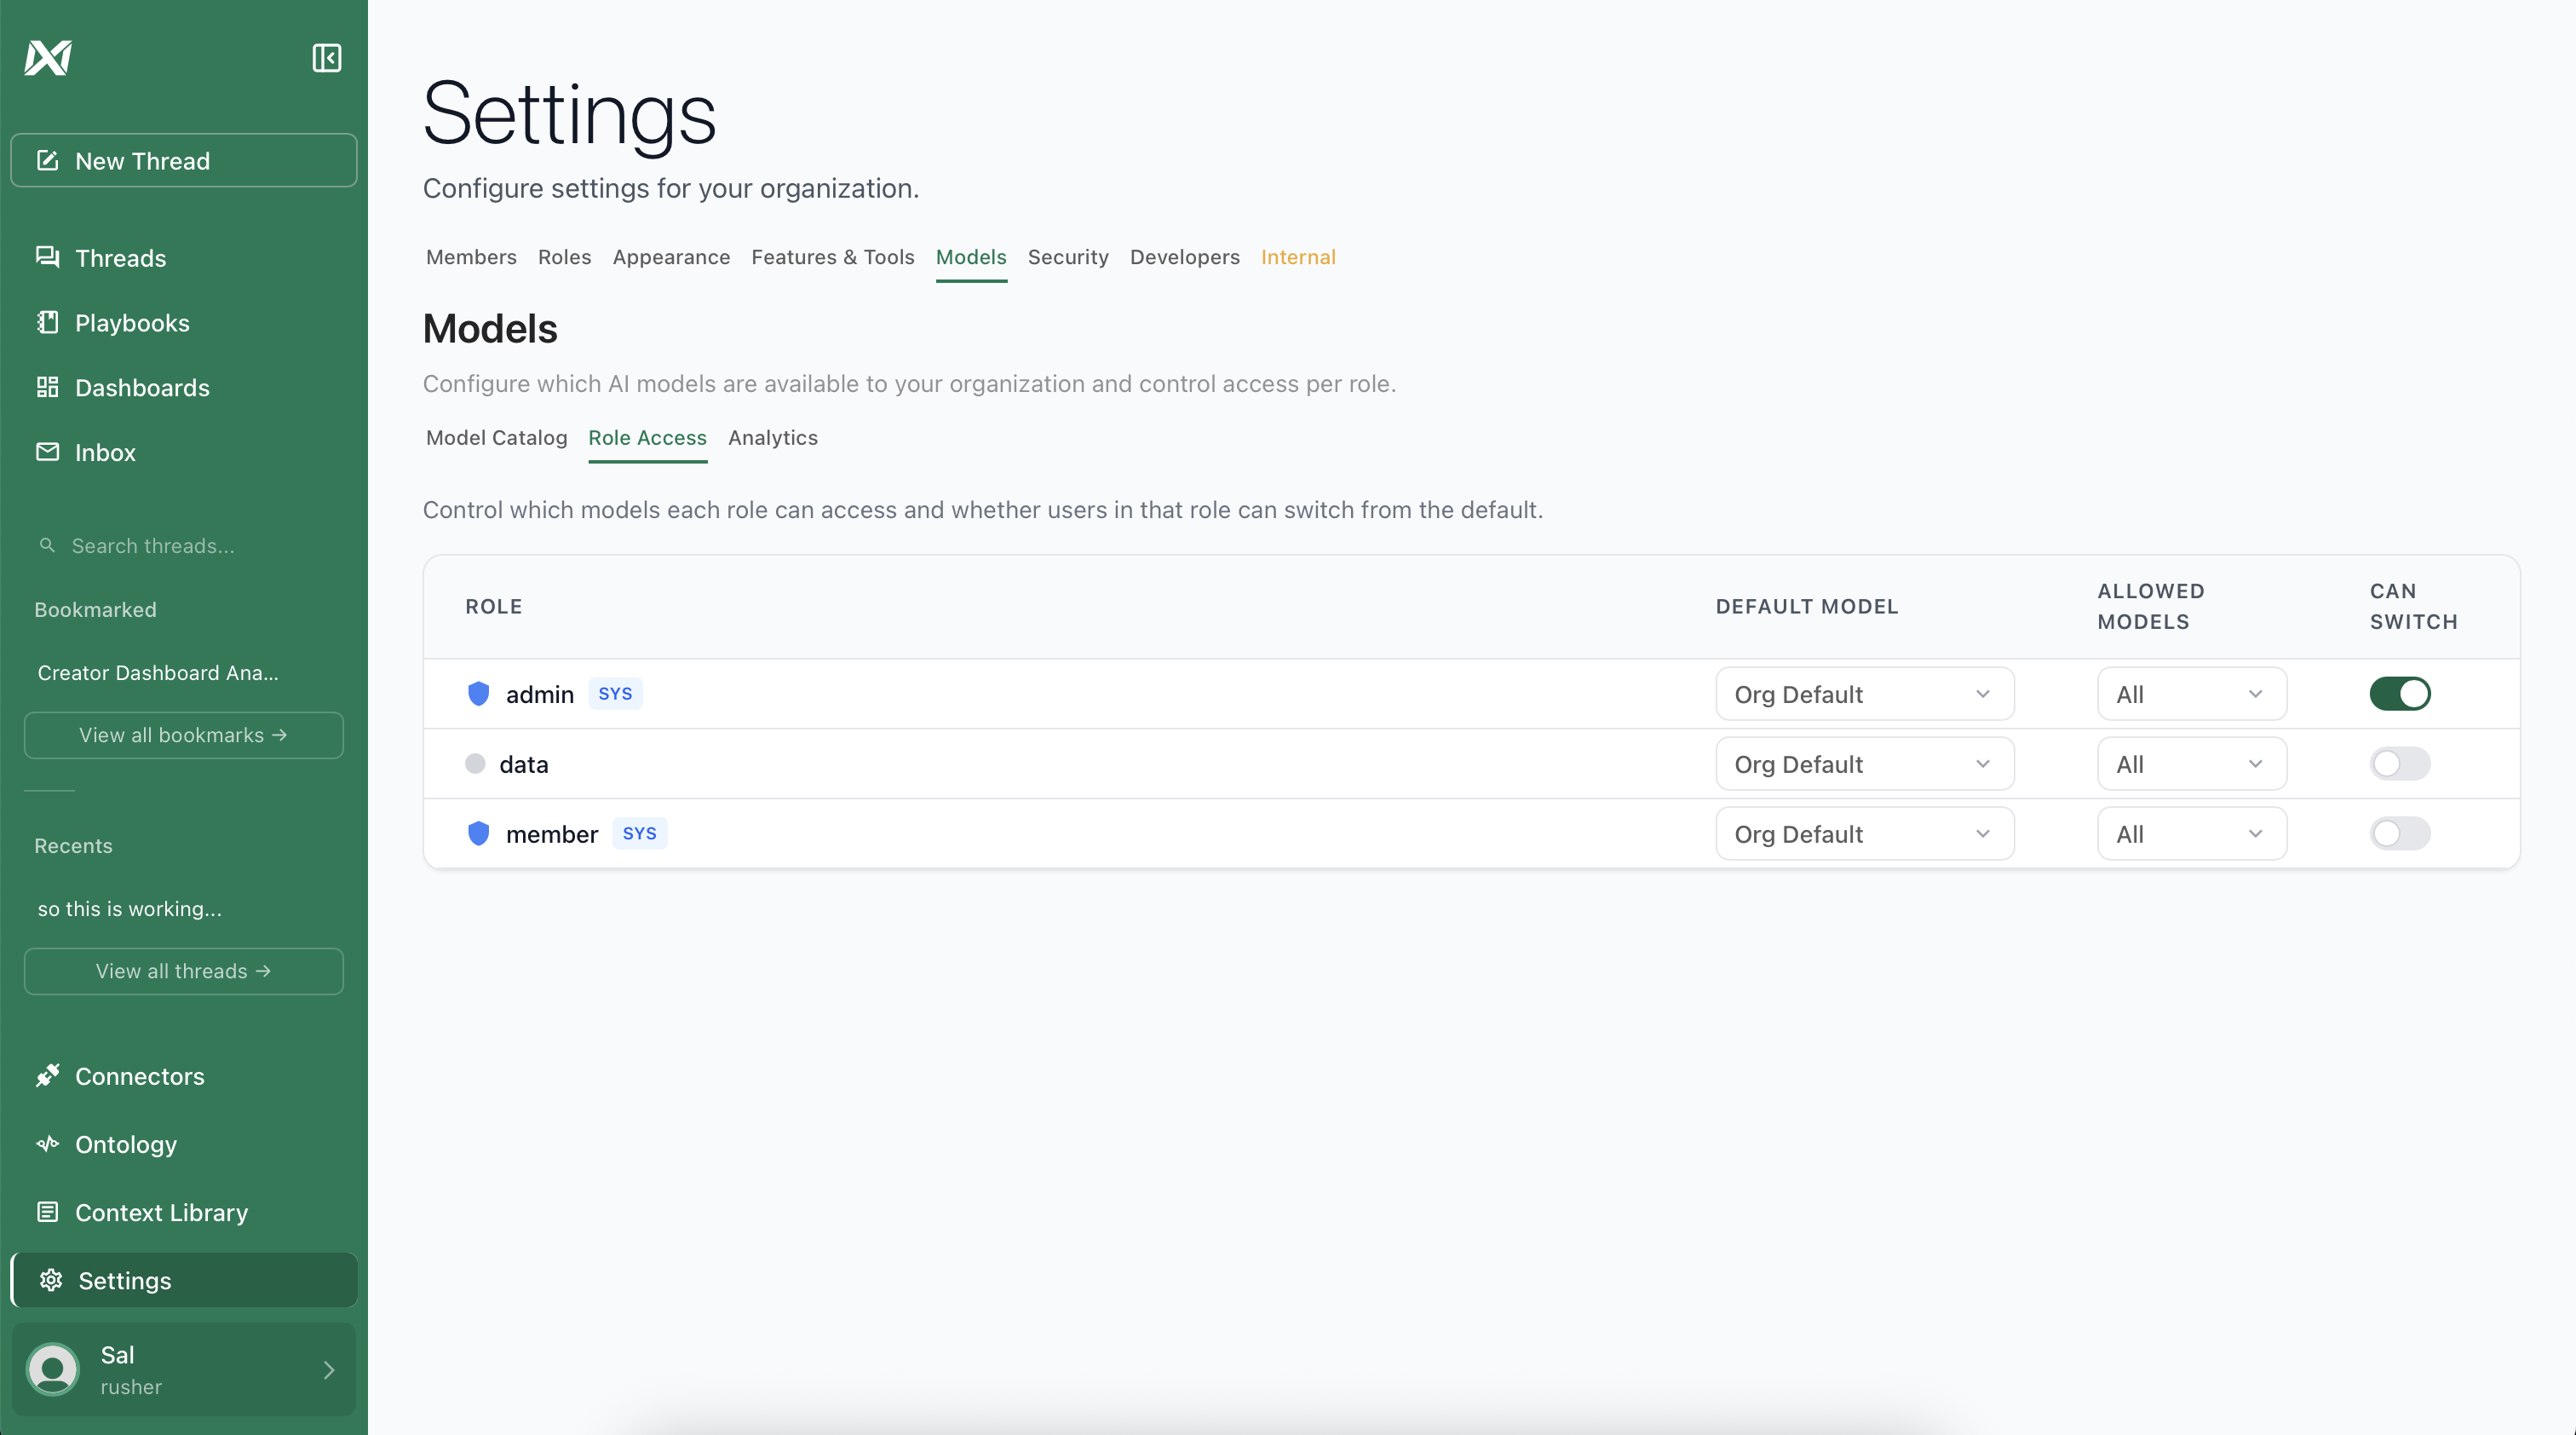Open Ontology pulse icon
Viewport: 2576px width, 1435px height.
point(47,1144)
